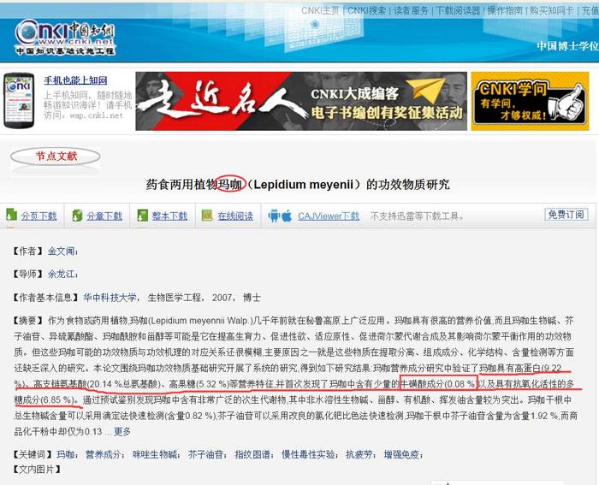Open CNKI搜索 in top menu
Screen dimensions: 599x485
point(367,11)
